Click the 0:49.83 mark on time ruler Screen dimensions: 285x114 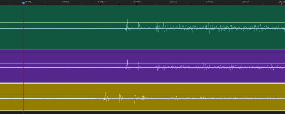(101, 2)
